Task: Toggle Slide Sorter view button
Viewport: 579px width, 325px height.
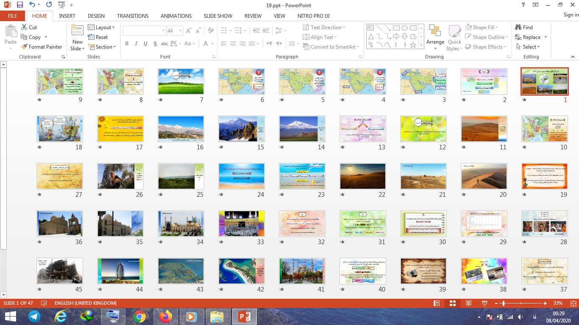Action: 452,303
